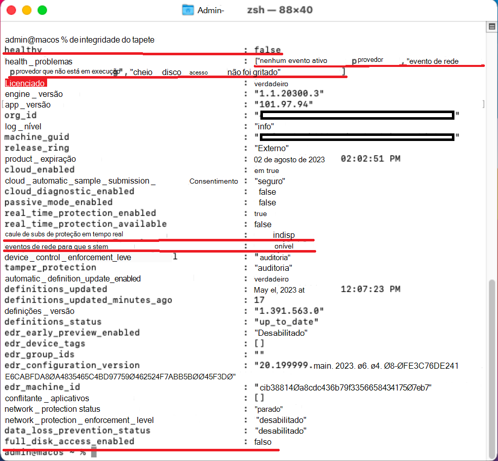Click the terminal cursor block at prompt
Image resolution: width=498 pixels, height=461 pixels.
coord(94,452)
